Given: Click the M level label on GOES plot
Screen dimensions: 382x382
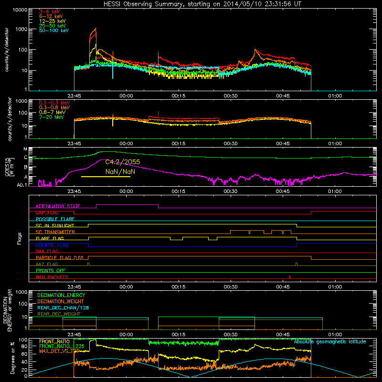Looking at the screenshot, I should pyautogui.click(x=25, y=149).
